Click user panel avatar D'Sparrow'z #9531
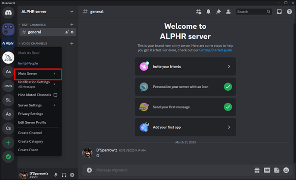 point(24,175)
